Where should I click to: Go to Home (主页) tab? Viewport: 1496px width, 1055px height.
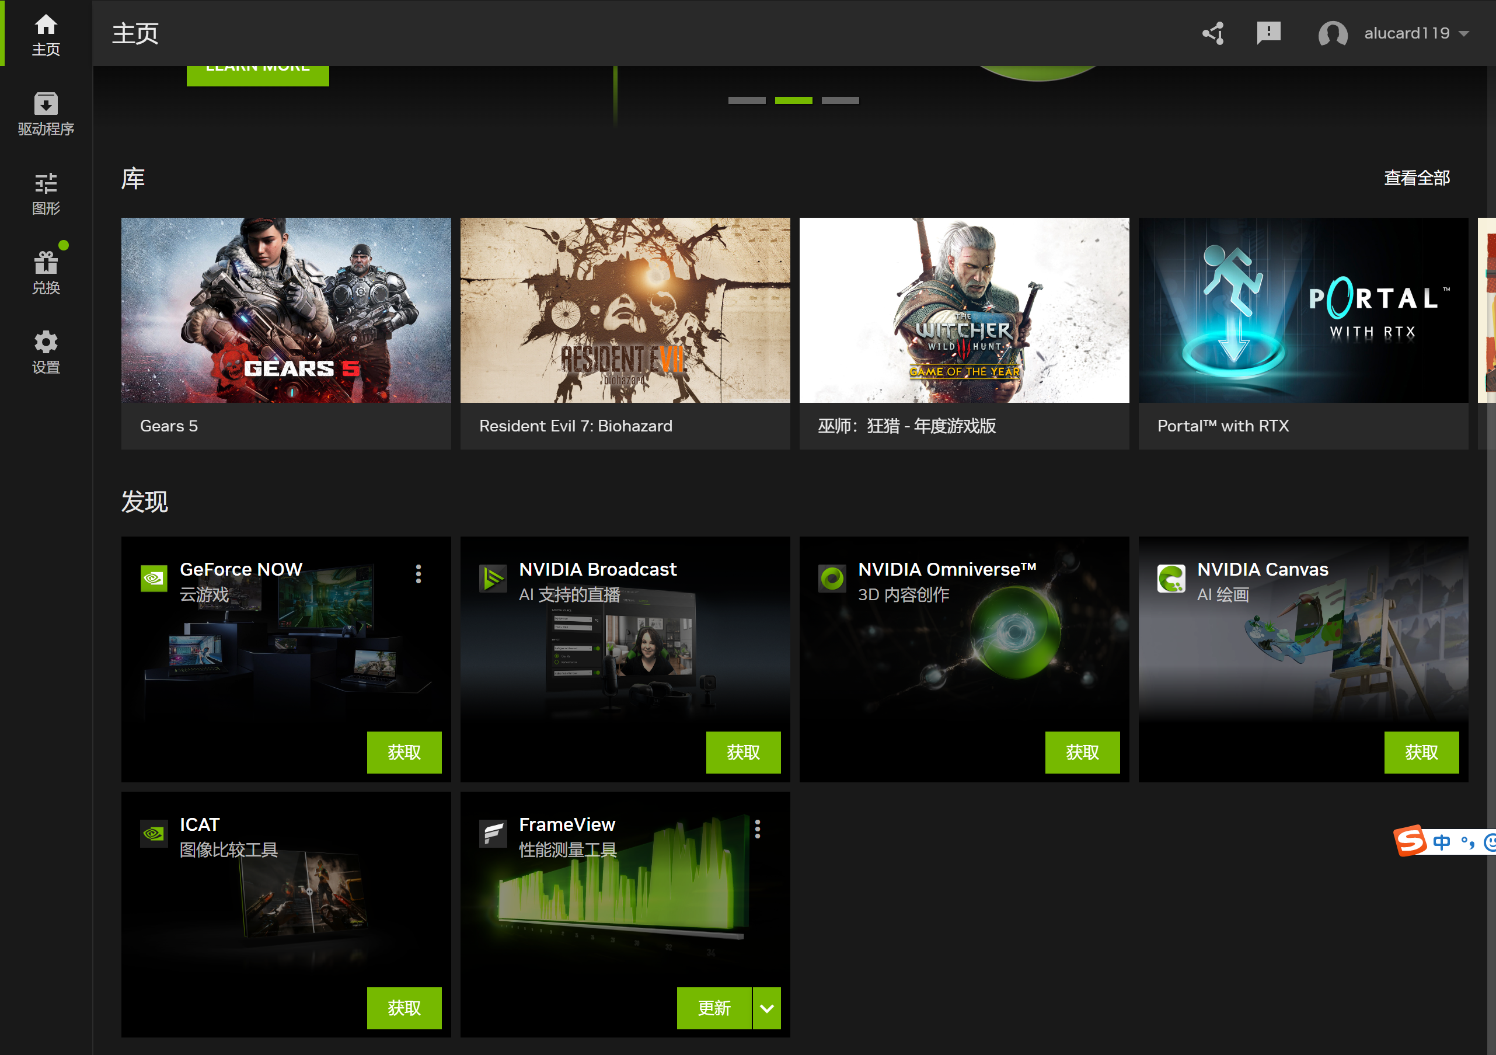pyautogui.click(x=46, y=34)
